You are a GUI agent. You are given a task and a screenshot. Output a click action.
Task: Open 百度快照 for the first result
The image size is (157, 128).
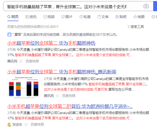[x=32, y=61]
